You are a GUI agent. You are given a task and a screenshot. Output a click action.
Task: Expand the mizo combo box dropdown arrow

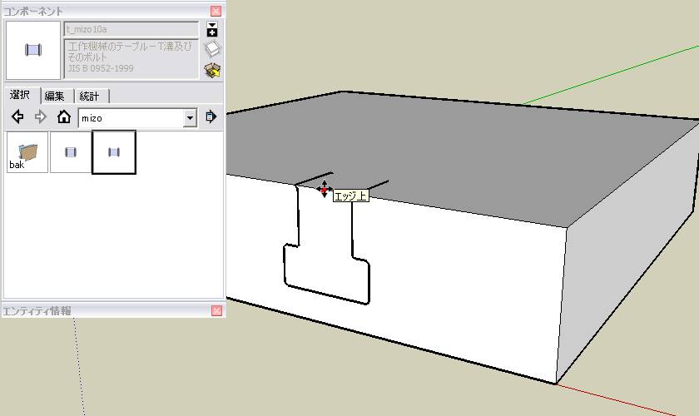[190, 118]
